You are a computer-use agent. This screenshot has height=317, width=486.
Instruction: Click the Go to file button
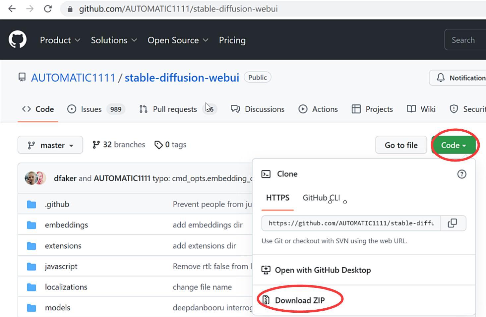pos(401,145)
